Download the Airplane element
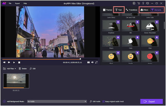The height and width of the screenshot is (106, 166). pyautogui.click(x=118, y=22)
